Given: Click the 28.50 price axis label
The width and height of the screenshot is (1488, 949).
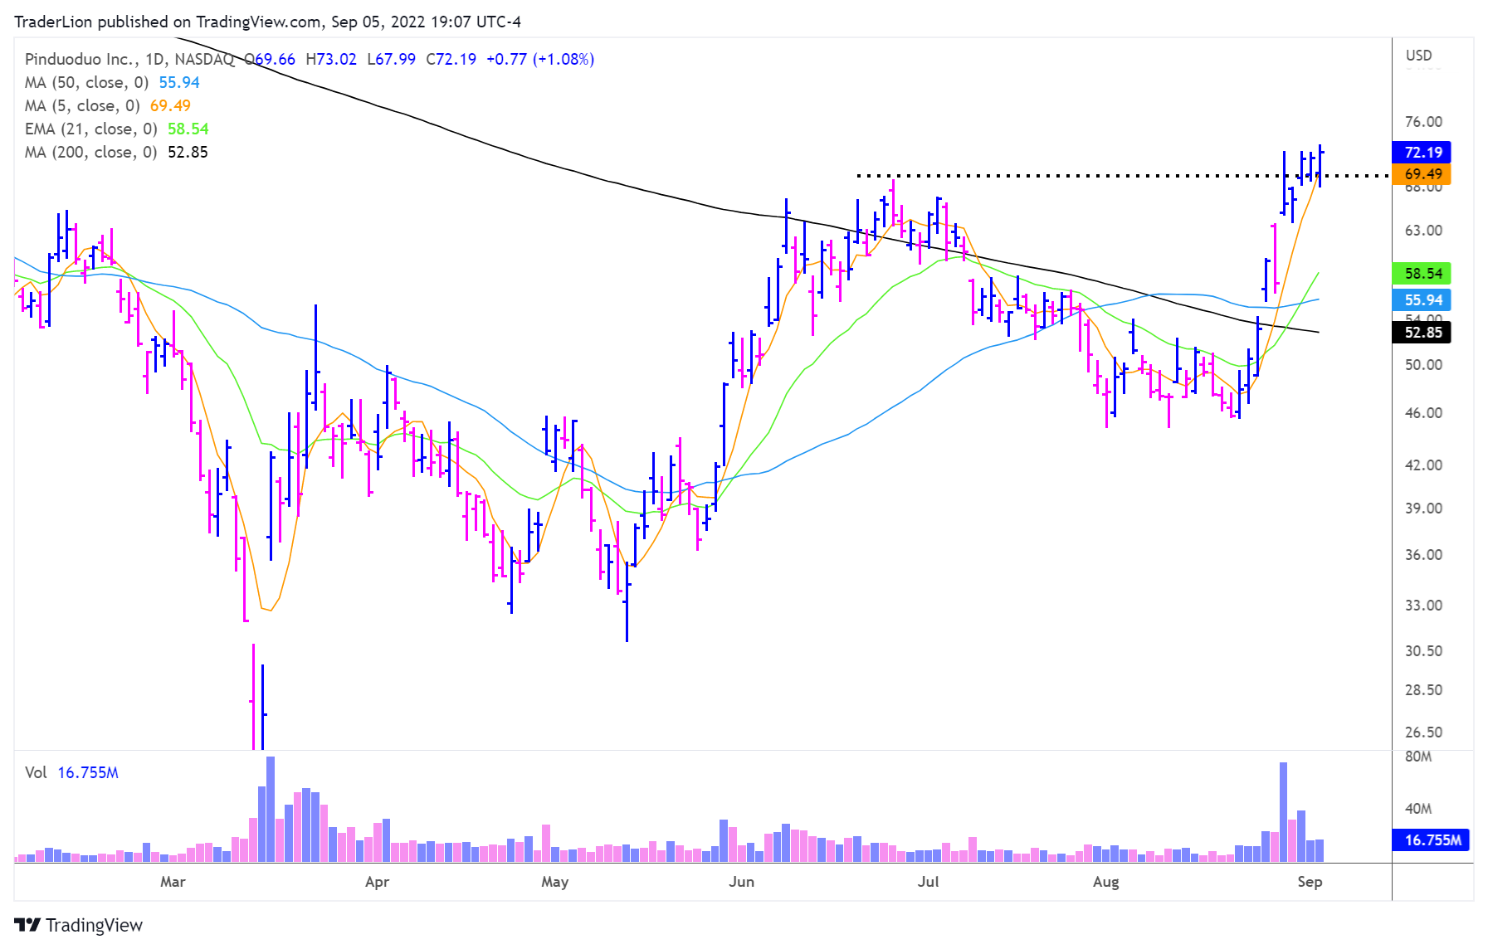Looking at the screenshot, I should coord(1423,690).
